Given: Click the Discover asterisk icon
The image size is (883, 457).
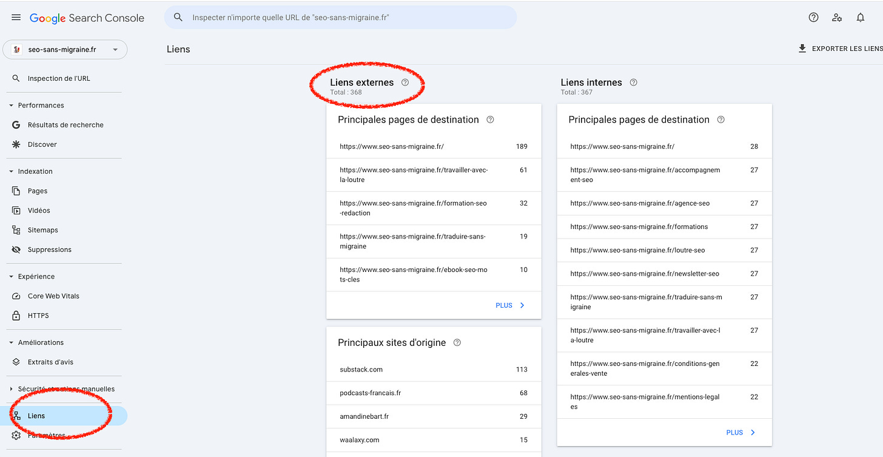Looking at the screenshot, I should click(16, 144).
